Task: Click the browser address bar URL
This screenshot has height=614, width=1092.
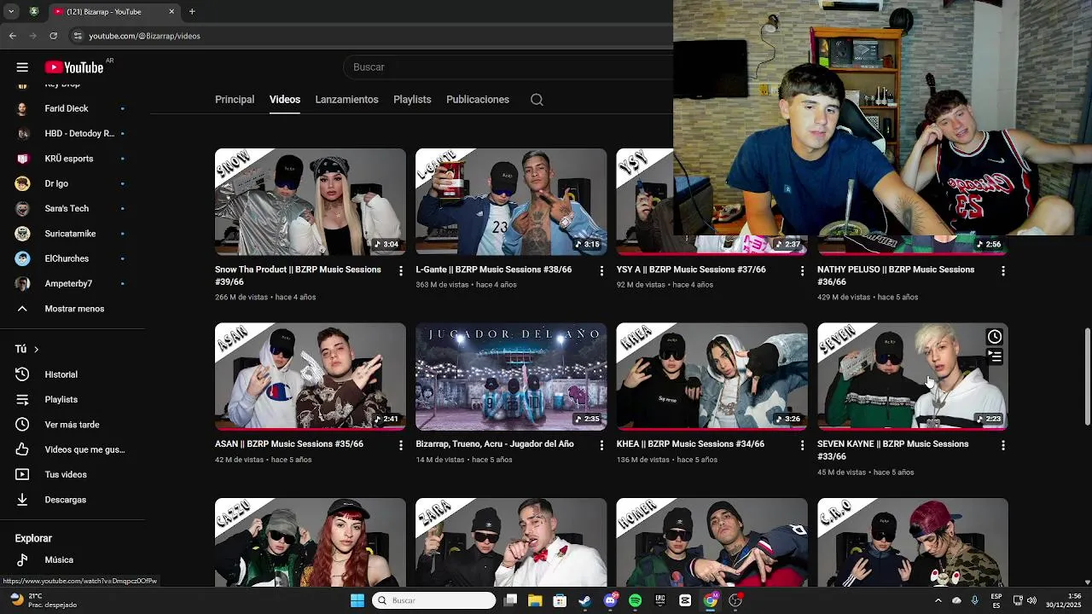Action: tap(145, 36)
